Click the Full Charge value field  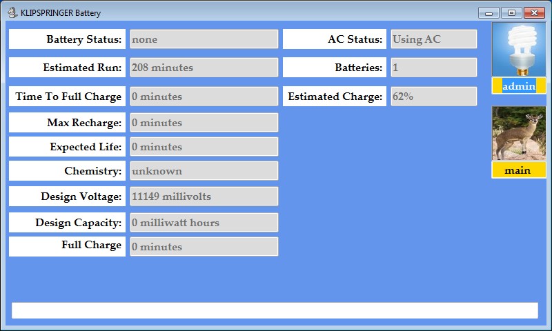click(x=204, y=247)
